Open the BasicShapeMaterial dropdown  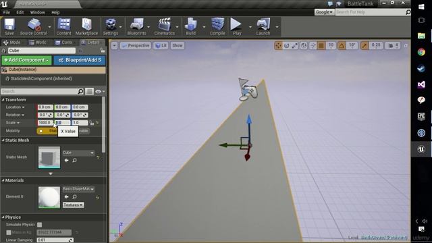[78, 189]
